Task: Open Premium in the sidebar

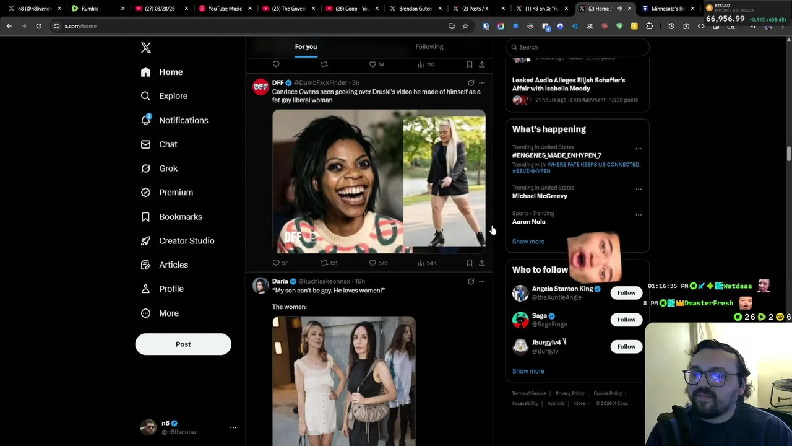Action: click(x=167, y=192)
